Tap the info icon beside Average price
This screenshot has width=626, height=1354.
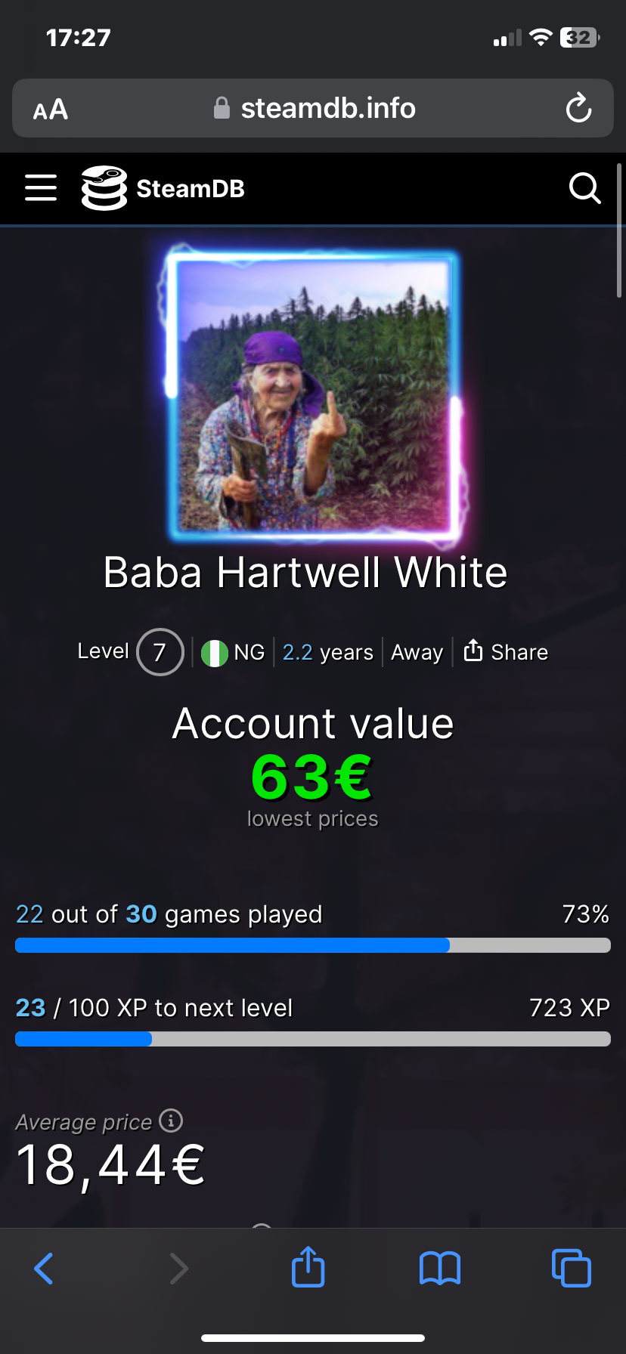coord(171,1121)
